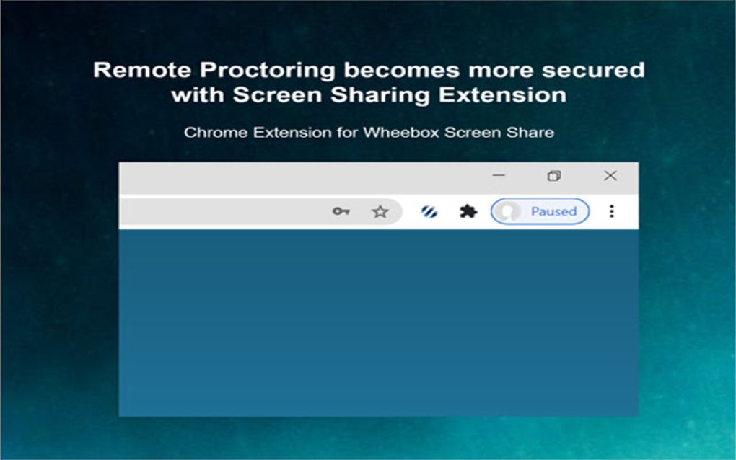Click the empty gray title bar strip
Viewport: 736px width, 460px height.
pos(300,177)
